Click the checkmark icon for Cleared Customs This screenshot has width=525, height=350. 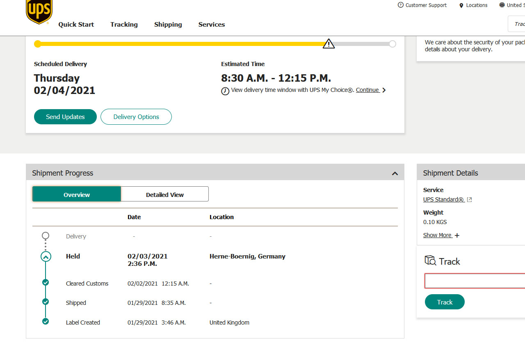(46, 282)
